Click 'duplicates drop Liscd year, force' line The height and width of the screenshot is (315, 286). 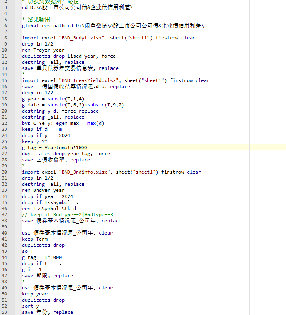coord(69,56)
